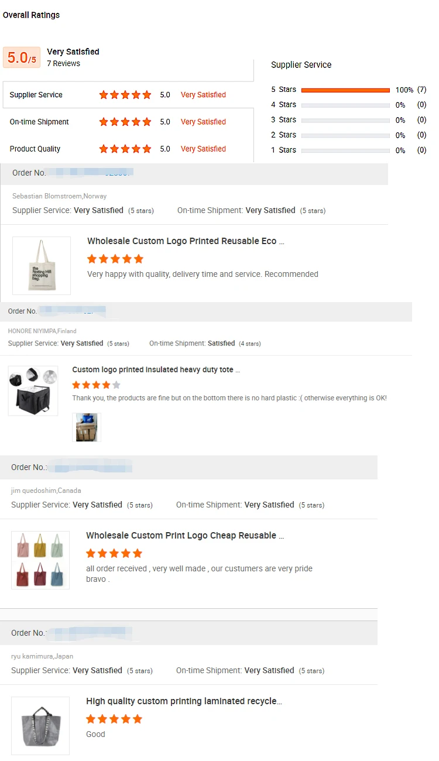Image resolution: width=439 pixels, height=761 pixels.
Task: Open Wholesale Custom Print Logo Cheap Reusable link
Action: tap(185, 536)
